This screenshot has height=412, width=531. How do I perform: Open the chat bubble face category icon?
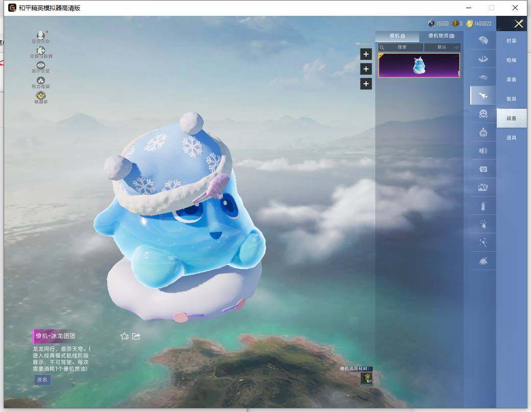(483, 169)
